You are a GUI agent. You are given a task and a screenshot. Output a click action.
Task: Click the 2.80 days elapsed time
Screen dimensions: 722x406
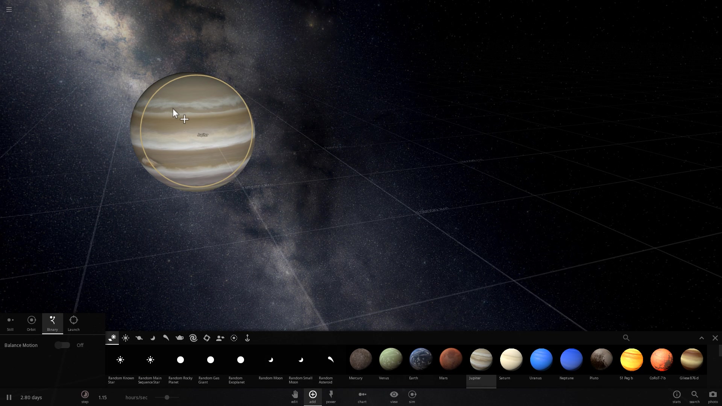[x=31, y=397]
